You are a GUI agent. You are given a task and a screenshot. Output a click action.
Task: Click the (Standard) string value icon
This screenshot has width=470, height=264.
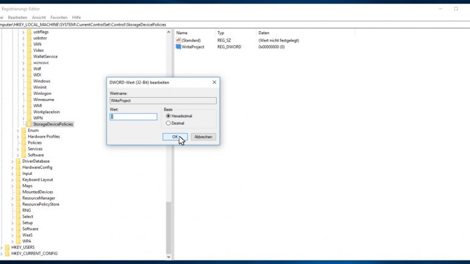click(x=178, y=40)
